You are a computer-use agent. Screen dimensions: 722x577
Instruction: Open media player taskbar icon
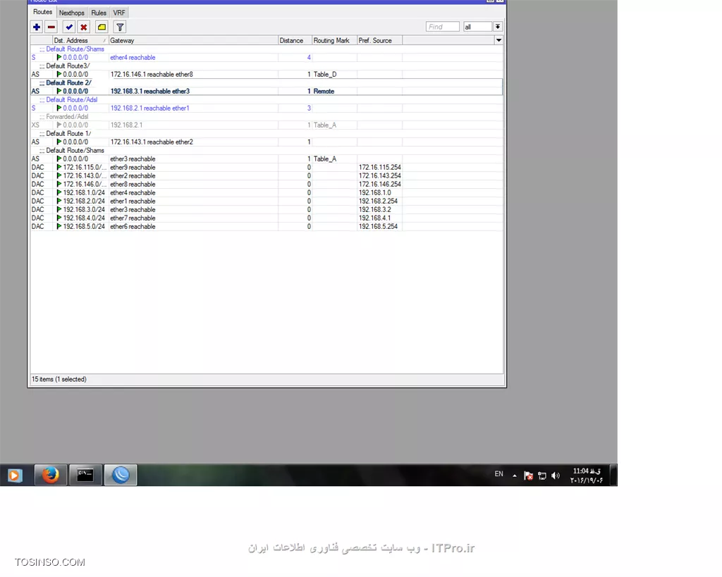[x=15, y=475]
